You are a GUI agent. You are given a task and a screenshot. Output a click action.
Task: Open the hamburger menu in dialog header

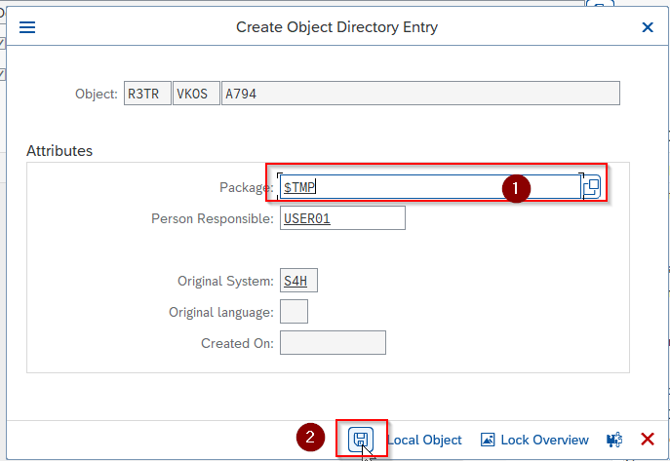(27, 27)
